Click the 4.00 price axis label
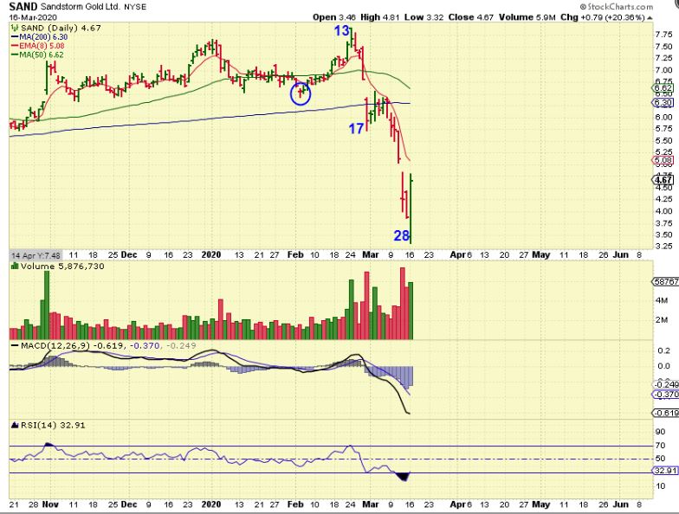679x514 pixels. 663,211
